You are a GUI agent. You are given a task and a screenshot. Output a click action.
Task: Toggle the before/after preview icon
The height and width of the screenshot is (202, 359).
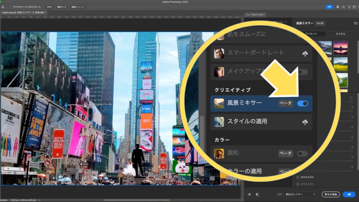pos(249,194)
